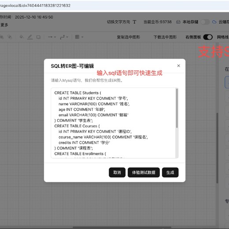Click the line color pen icon

(x=30, y=37)
